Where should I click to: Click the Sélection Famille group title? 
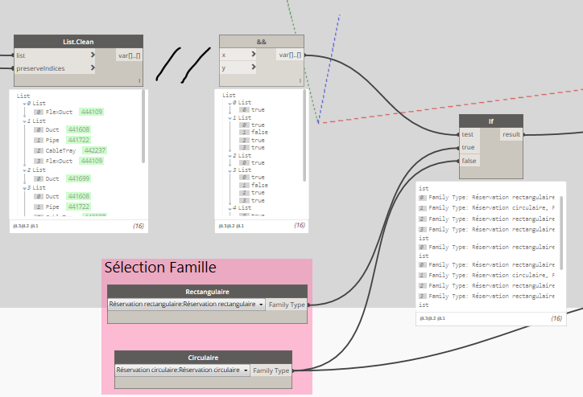160,267
